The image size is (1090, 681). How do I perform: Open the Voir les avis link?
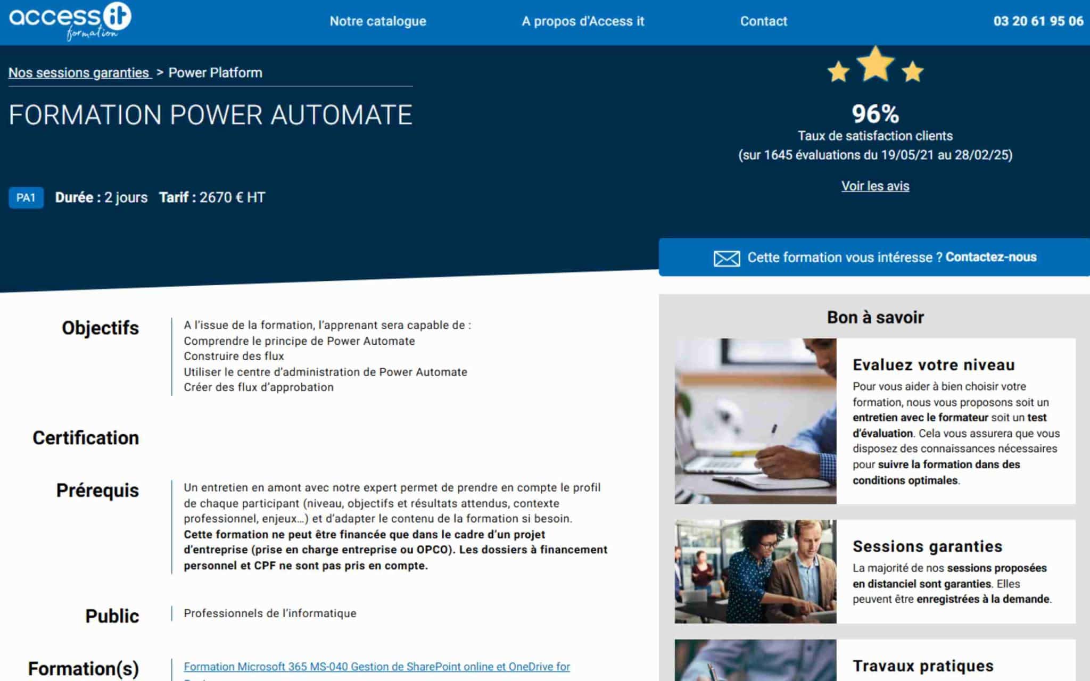coord(875,186)
